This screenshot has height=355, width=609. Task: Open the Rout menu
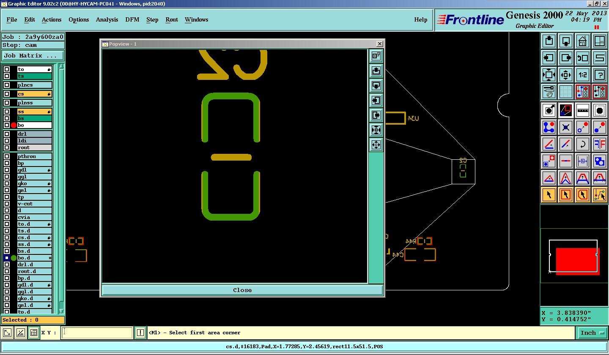[172, 19]
